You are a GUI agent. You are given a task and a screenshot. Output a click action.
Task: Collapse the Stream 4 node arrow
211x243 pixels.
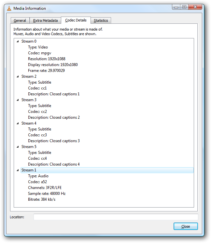[18, 123]
